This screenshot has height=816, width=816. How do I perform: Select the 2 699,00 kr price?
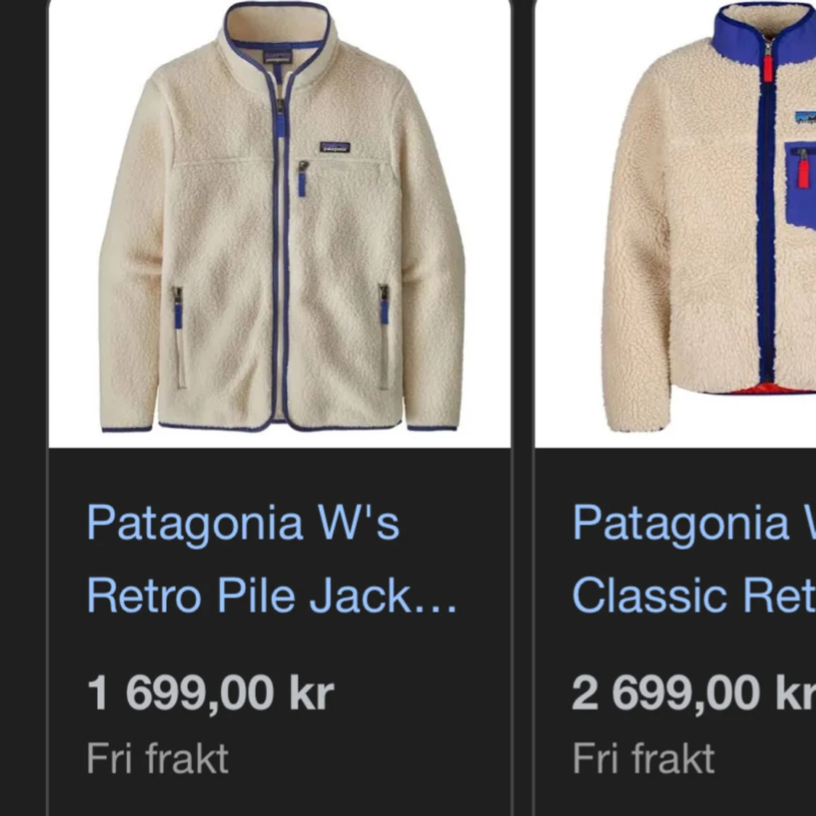[x=693, y=693]
